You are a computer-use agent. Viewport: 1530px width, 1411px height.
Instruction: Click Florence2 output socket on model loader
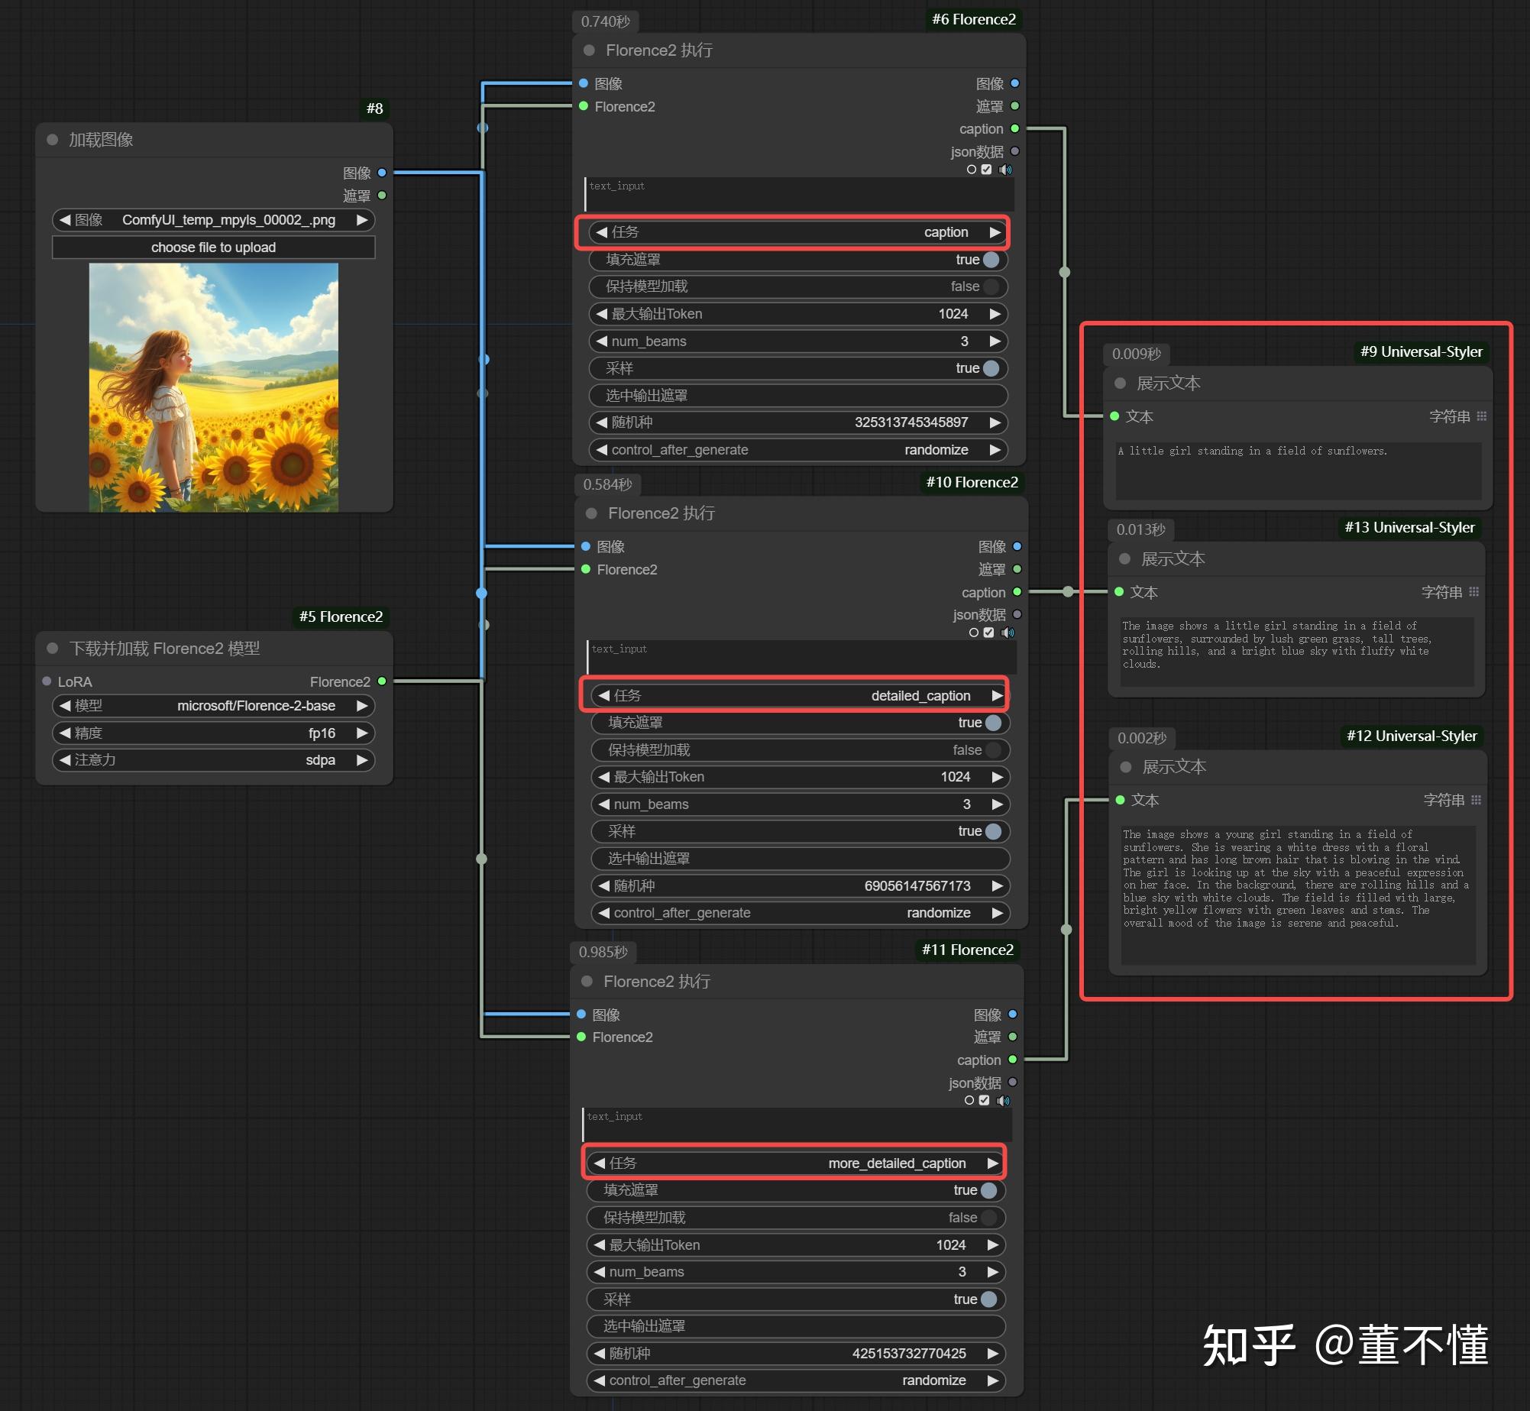click(382, 681)
